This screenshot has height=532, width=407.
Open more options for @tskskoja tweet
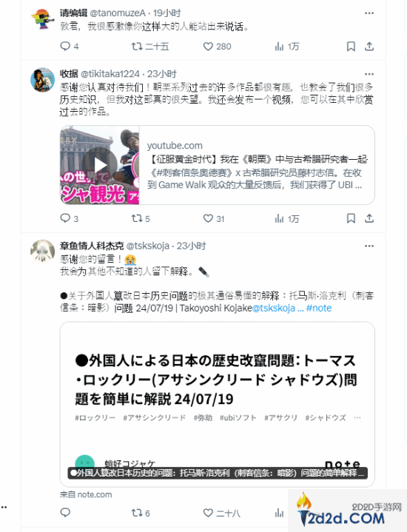[369, 246]
